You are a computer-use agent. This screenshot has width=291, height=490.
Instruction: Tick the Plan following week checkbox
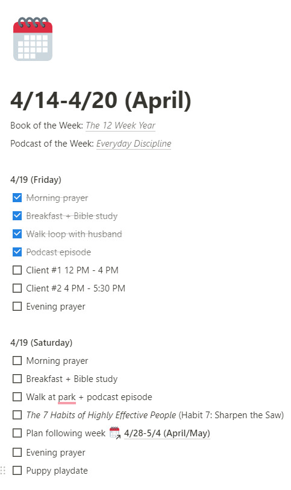pyautogui.click(x=17, y=433)
